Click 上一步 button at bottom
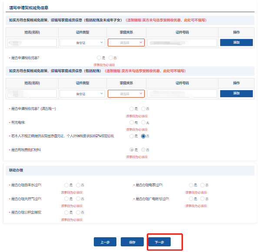The image size is (258, 252). tap(105, 242)
